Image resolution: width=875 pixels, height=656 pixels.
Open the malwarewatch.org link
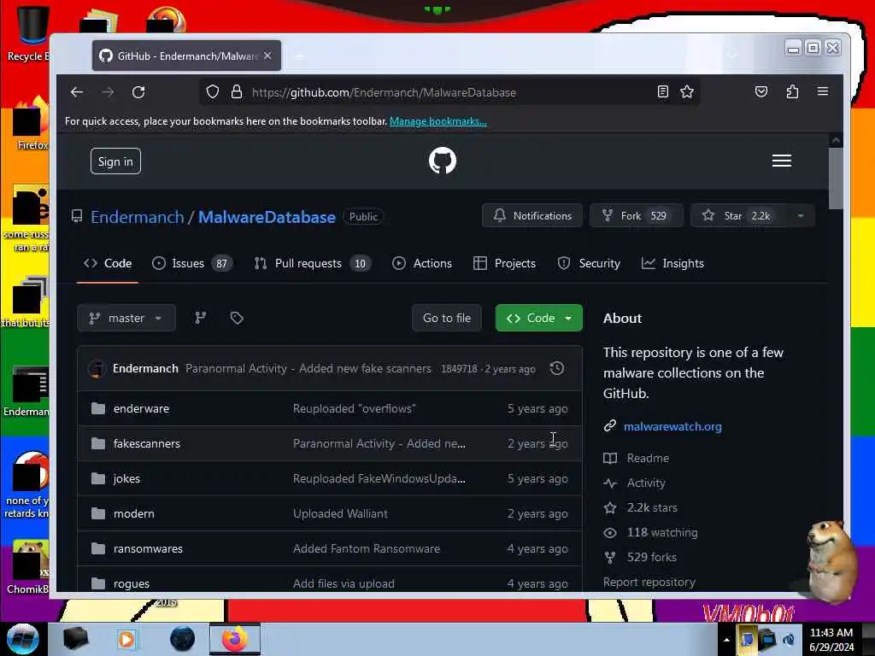(x=672, y=426)
